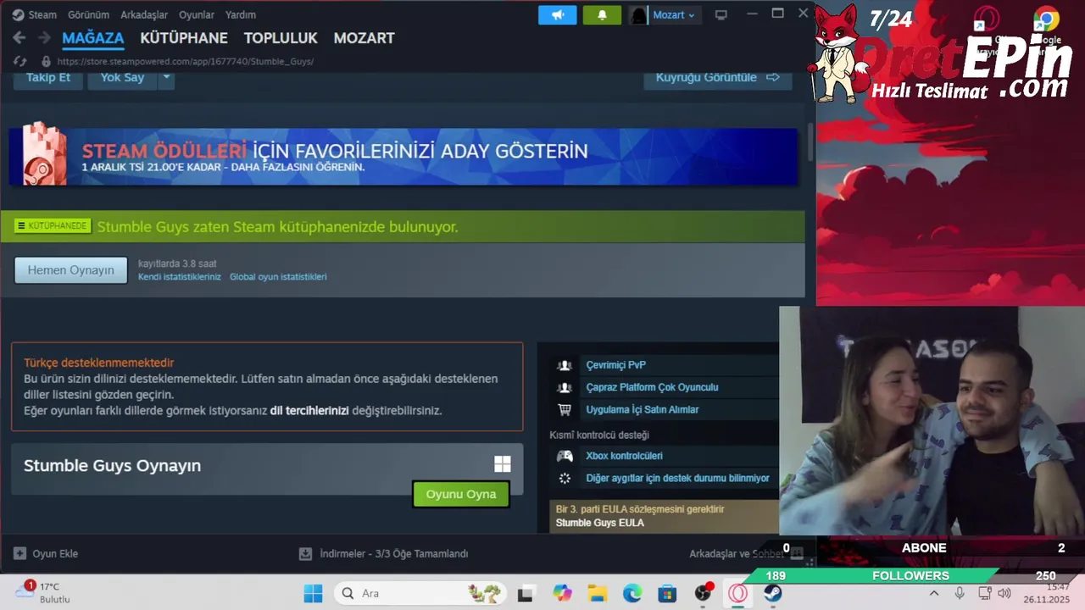Click the green Oyunu Oyna button
This screenshot has height=610, width=1085.
[461, 494]
